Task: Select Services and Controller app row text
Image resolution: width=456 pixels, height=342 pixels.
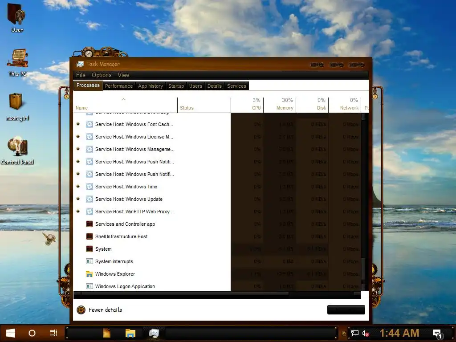Action: [x=125, y=224]
